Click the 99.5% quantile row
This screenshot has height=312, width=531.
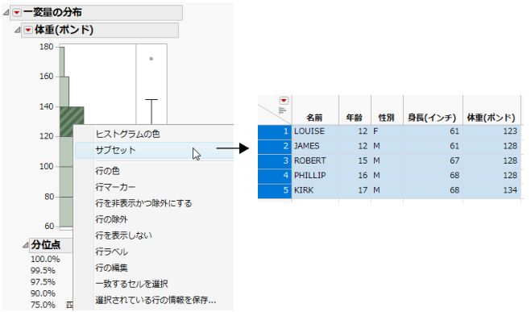point(43,271)
